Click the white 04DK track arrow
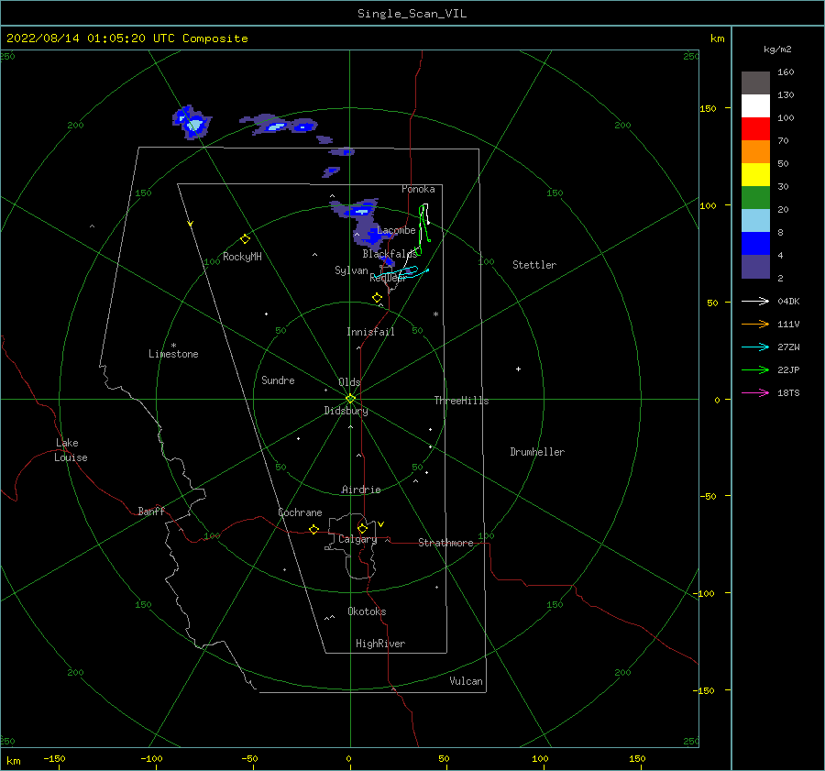Image resolution: width=825 pixels, height=771 pixels. tap(755, 301)
